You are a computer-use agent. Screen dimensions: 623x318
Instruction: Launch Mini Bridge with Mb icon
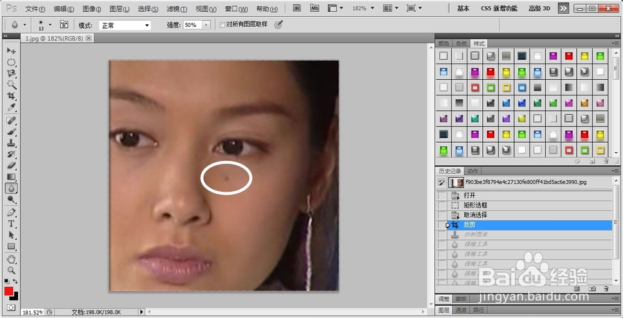(x=315, y=7)
